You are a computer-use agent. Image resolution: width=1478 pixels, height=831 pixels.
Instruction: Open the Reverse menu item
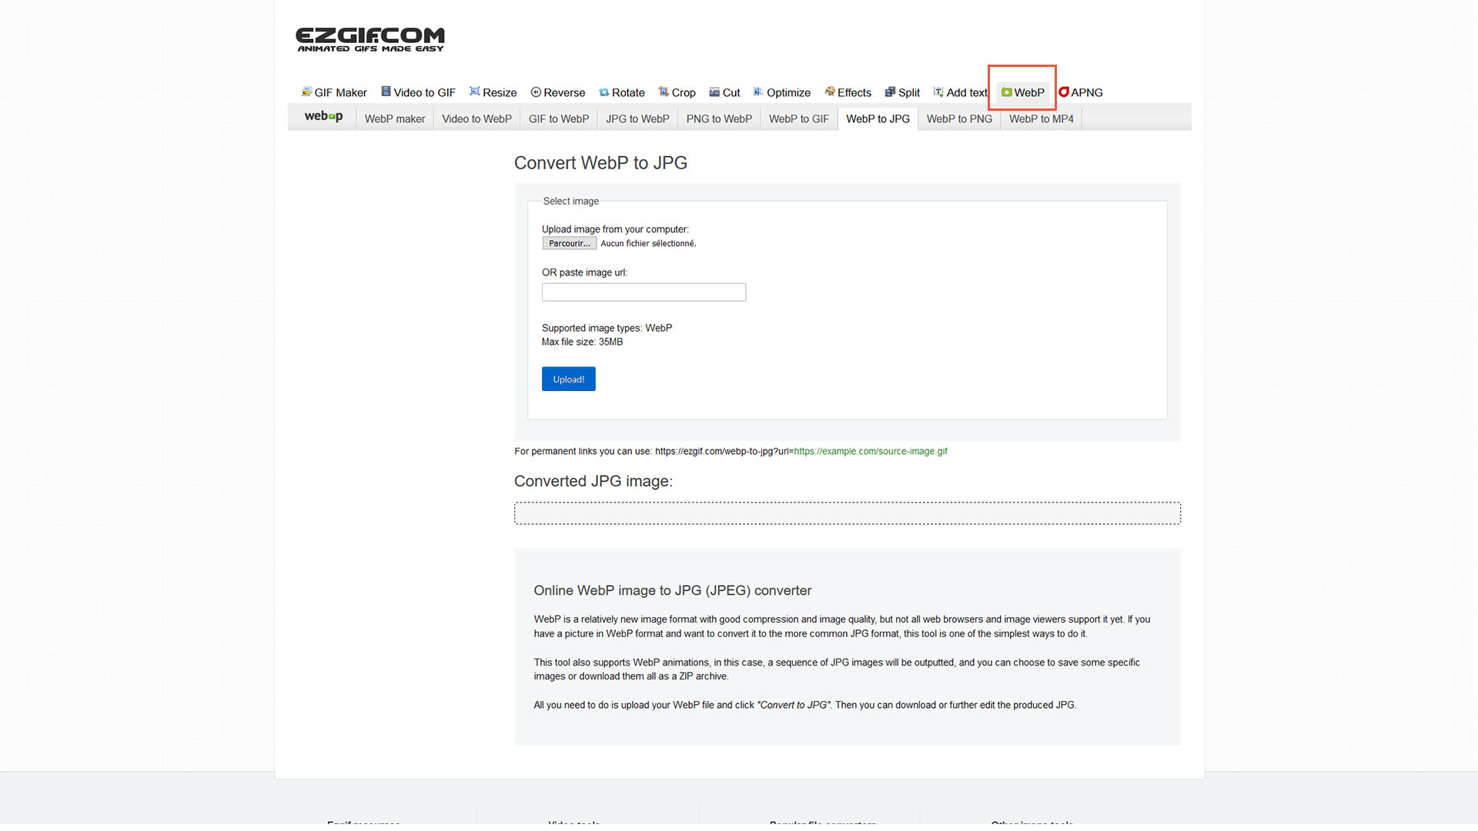[x=558, y=92]
